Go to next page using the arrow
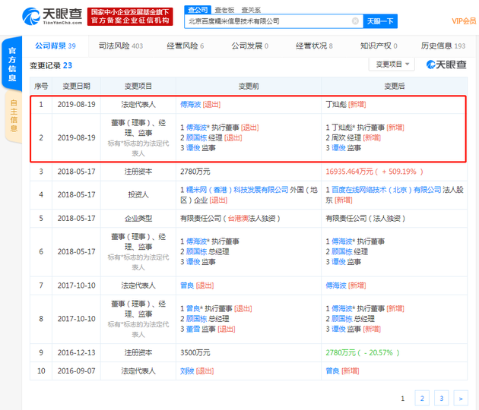Screen dimensions: 479x410 pyautogui.click(x=459, y=398)
